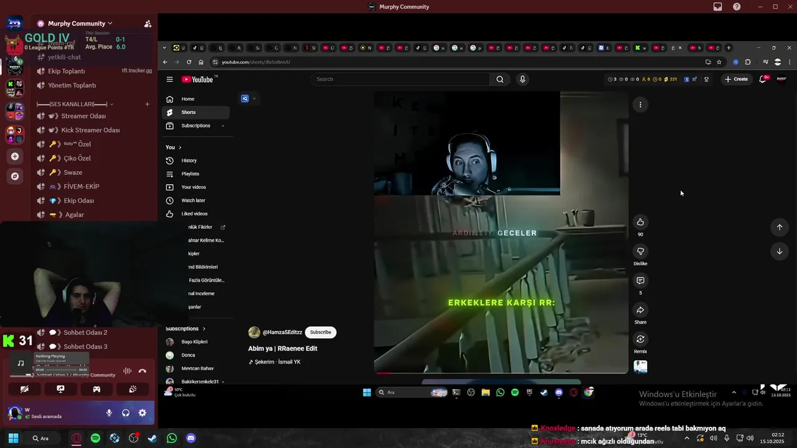Select Shorts in YouTube sidebar
This screenshot has height=448, width=797.
click(196, 112)
